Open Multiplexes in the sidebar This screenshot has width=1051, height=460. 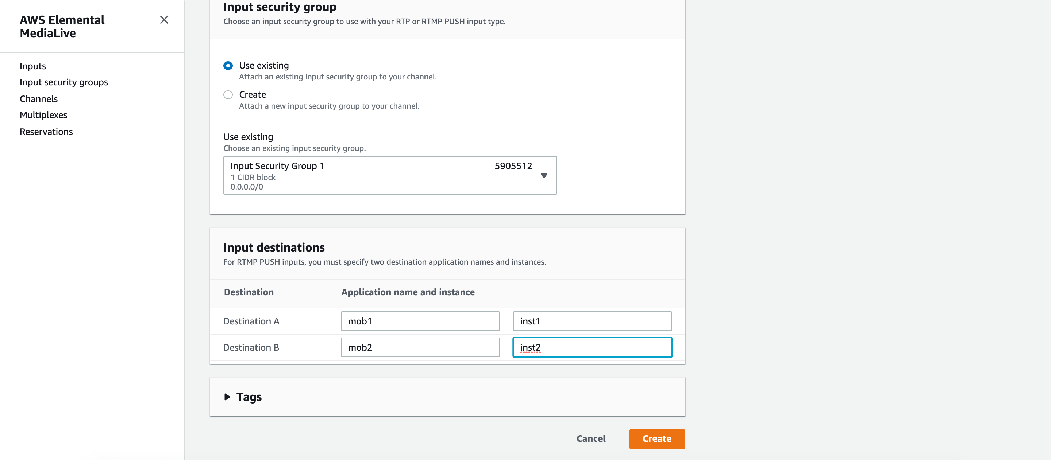43,115
